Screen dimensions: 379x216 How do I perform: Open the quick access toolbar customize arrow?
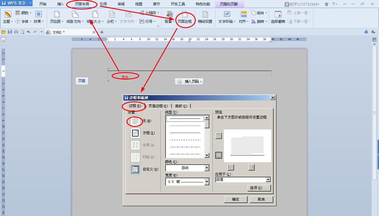pos(41,32)
